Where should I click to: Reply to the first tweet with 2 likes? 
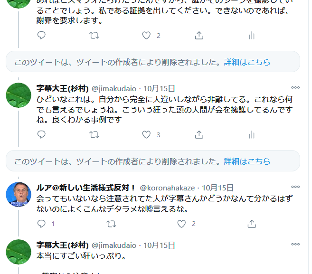pyautogui.click(x=41, y=36)
